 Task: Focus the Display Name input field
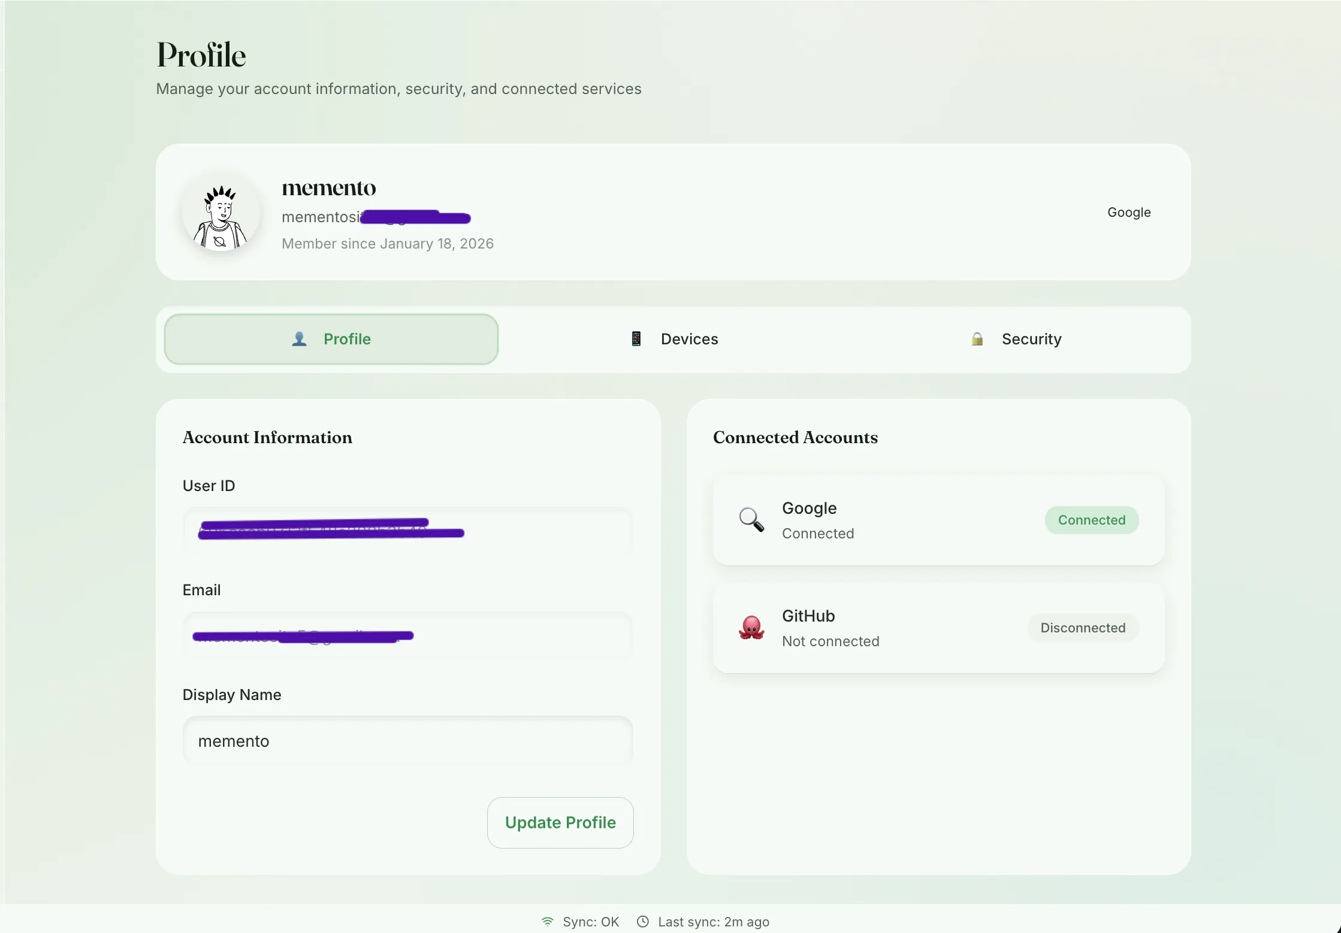click(408, 741)
